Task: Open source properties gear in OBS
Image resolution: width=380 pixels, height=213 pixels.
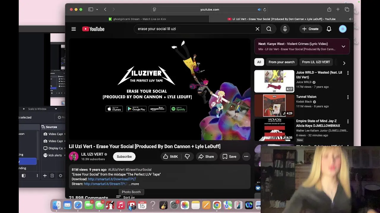Action: [61, 176]
